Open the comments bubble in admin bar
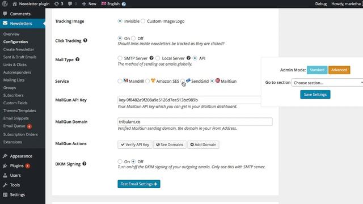Viewport: 363px width, 204px height. pyautogui.click(x=70, y=4)
